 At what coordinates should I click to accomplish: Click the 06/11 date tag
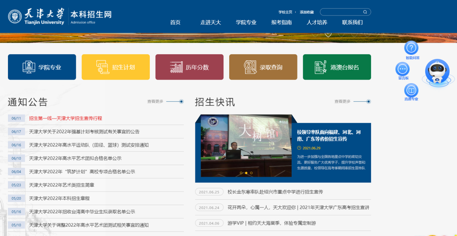click(16, 118)
